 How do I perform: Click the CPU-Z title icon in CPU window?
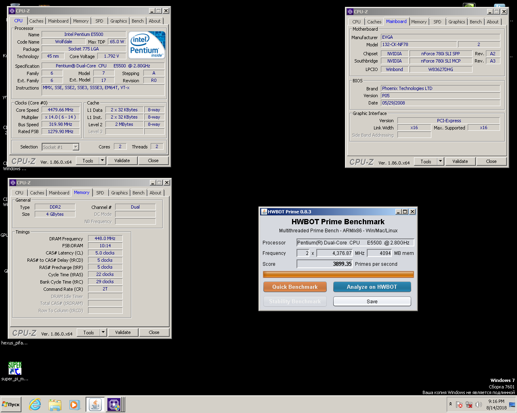coord(13,11)
